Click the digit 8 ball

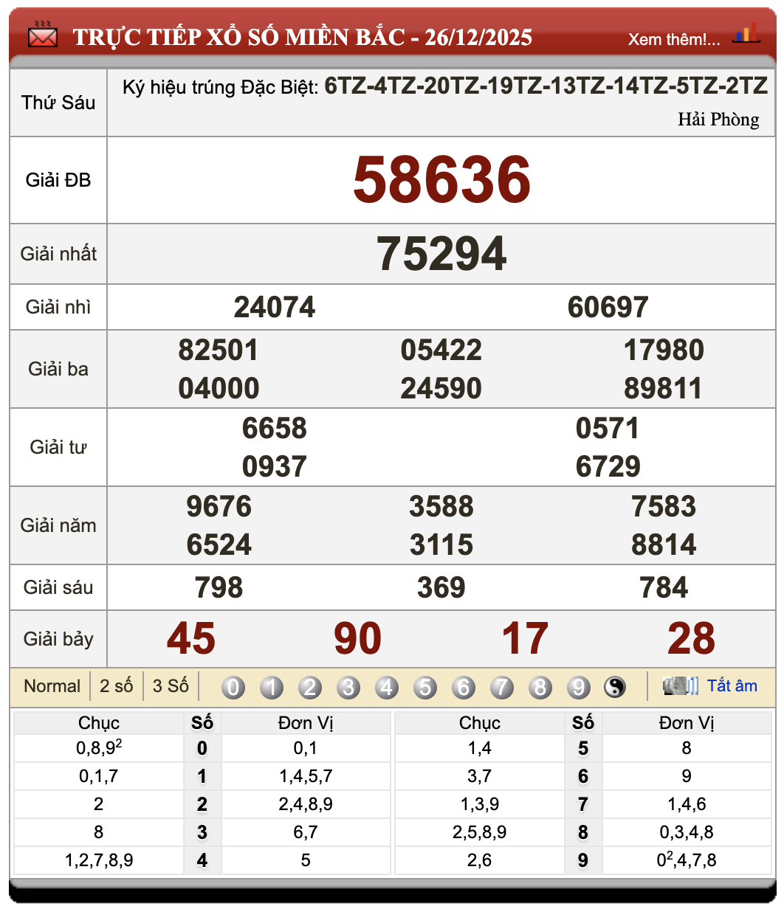point(540,688)
